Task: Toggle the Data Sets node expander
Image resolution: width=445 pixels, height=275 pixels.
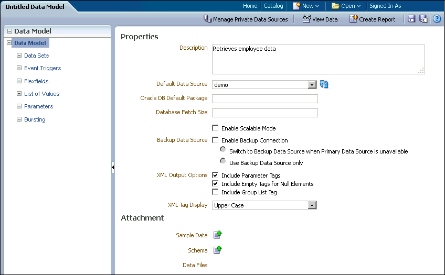Action: point(19,55)
